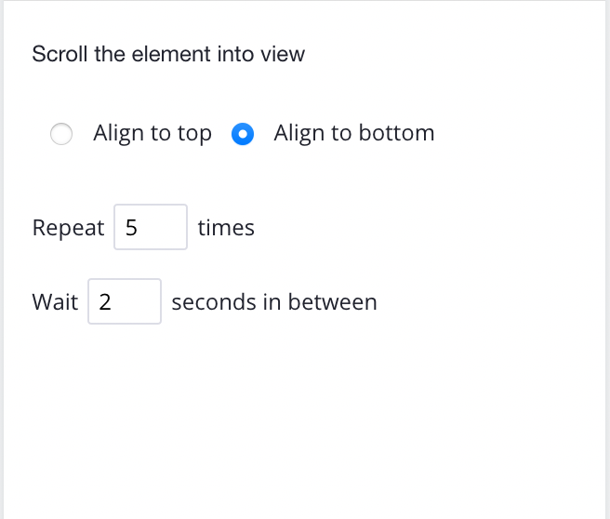
Task: Choose the unselected alignment radio option
Action: (x=61, y=134)
